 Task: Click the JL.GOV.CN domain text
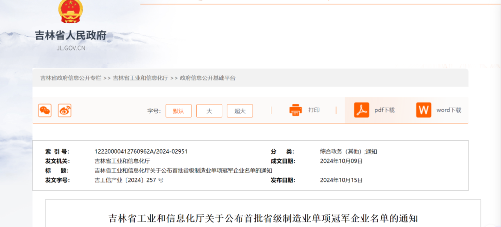click(71, 48)
